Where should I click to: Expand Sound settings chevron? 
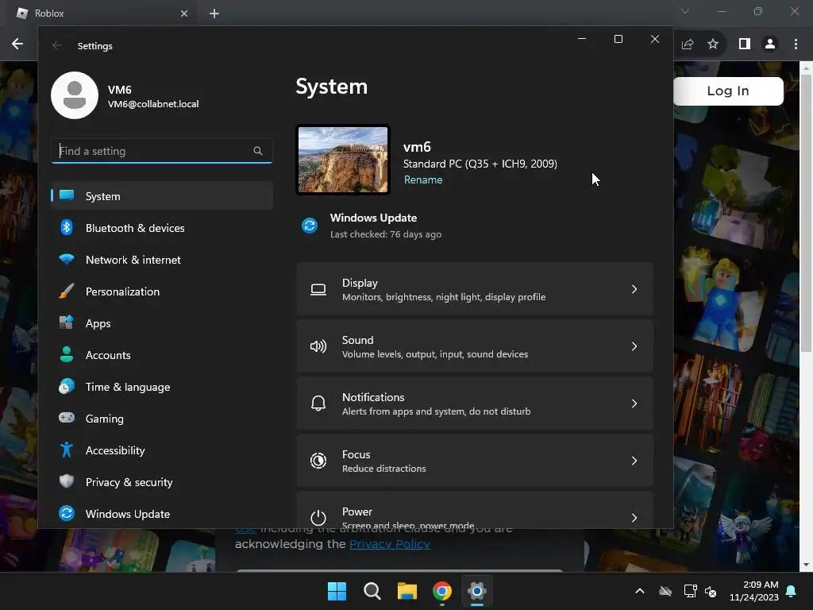click(634, 346)
